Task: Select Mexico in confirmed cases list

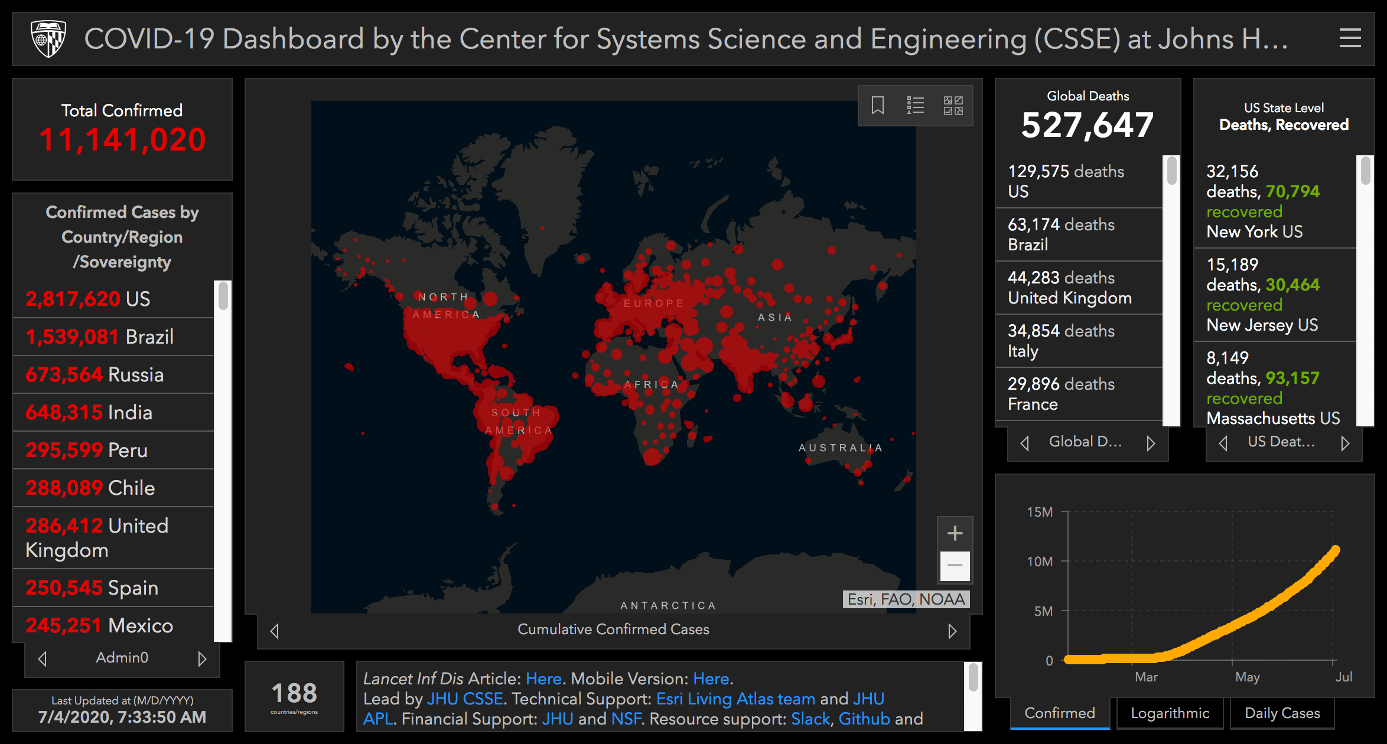Action: tap(113, 625)
